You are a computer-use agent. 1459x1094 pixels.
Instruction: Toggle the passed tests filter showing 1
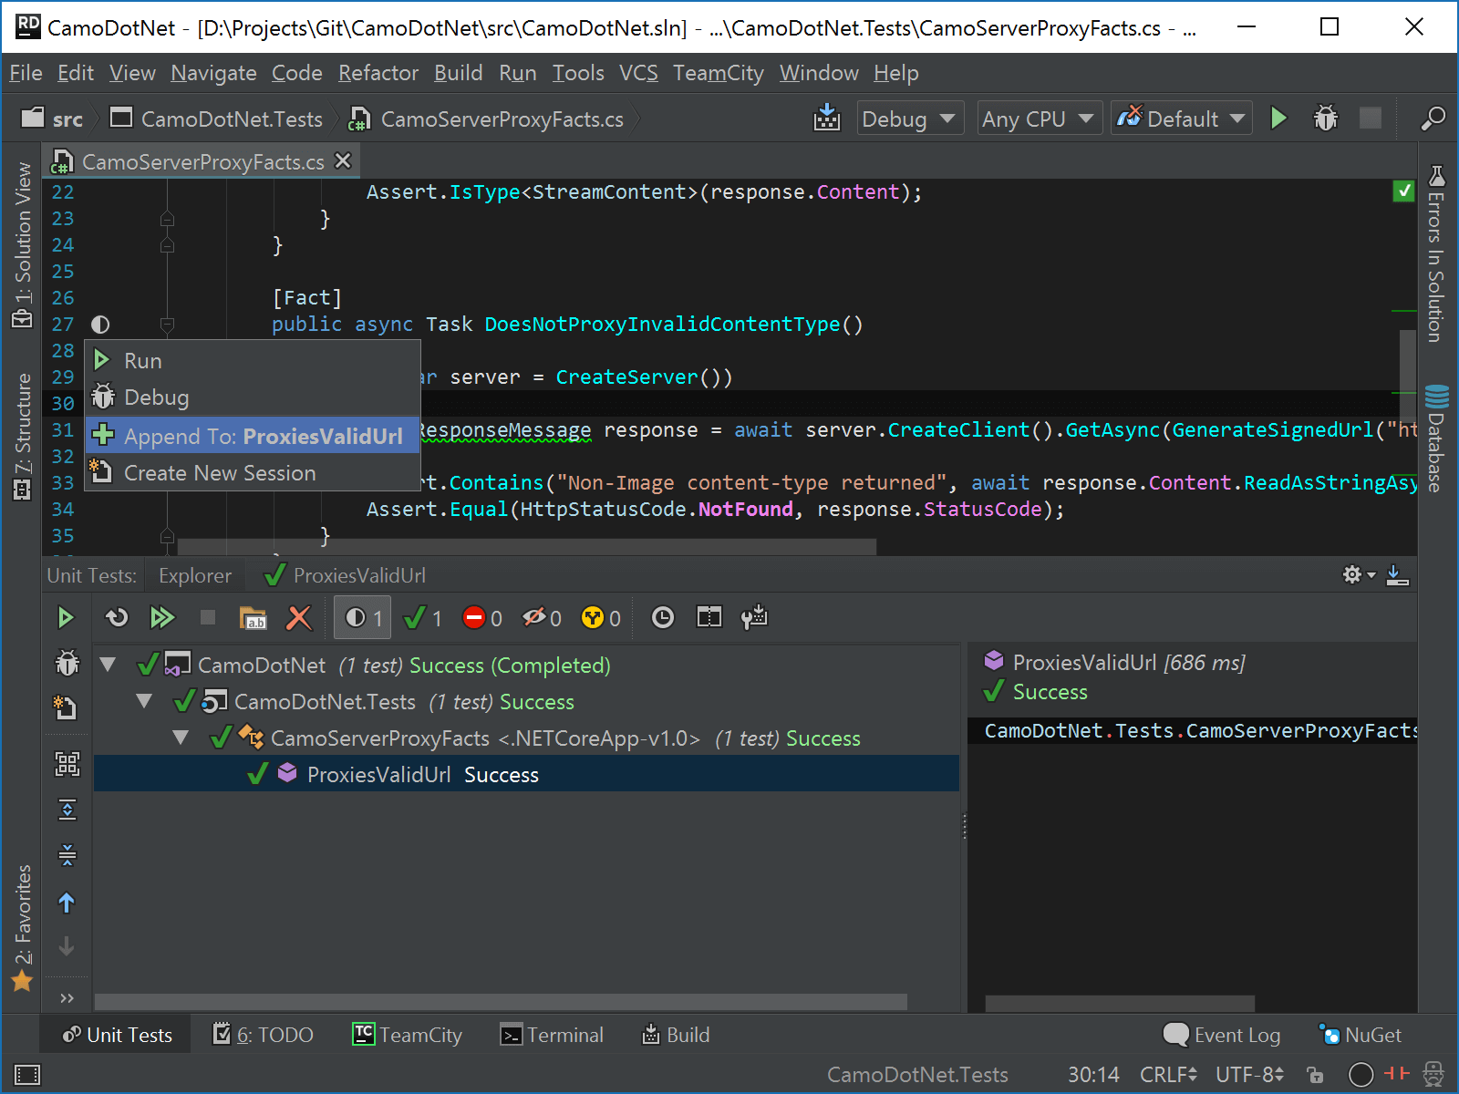(423, 618)
